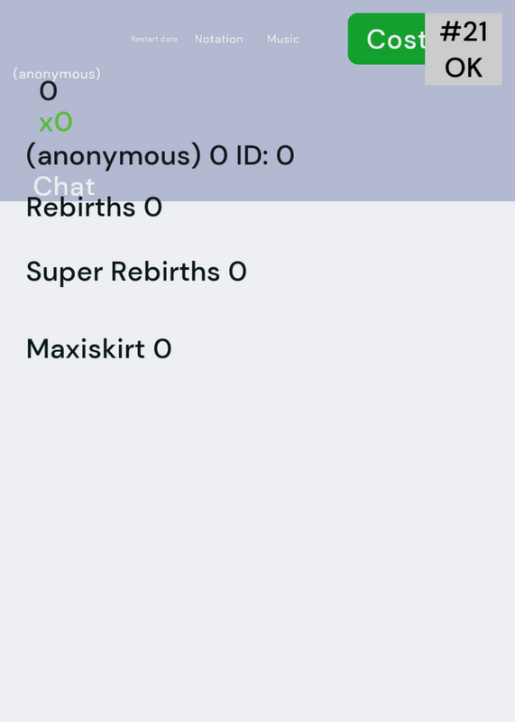Click the ID: 0 text
515x722 pixels.
[265, 155]
